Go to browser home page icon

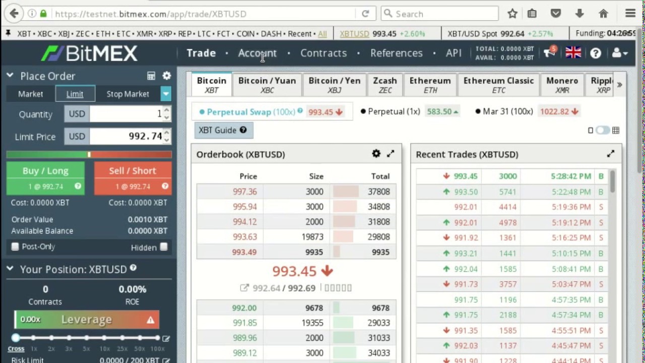tap(603, 14)
